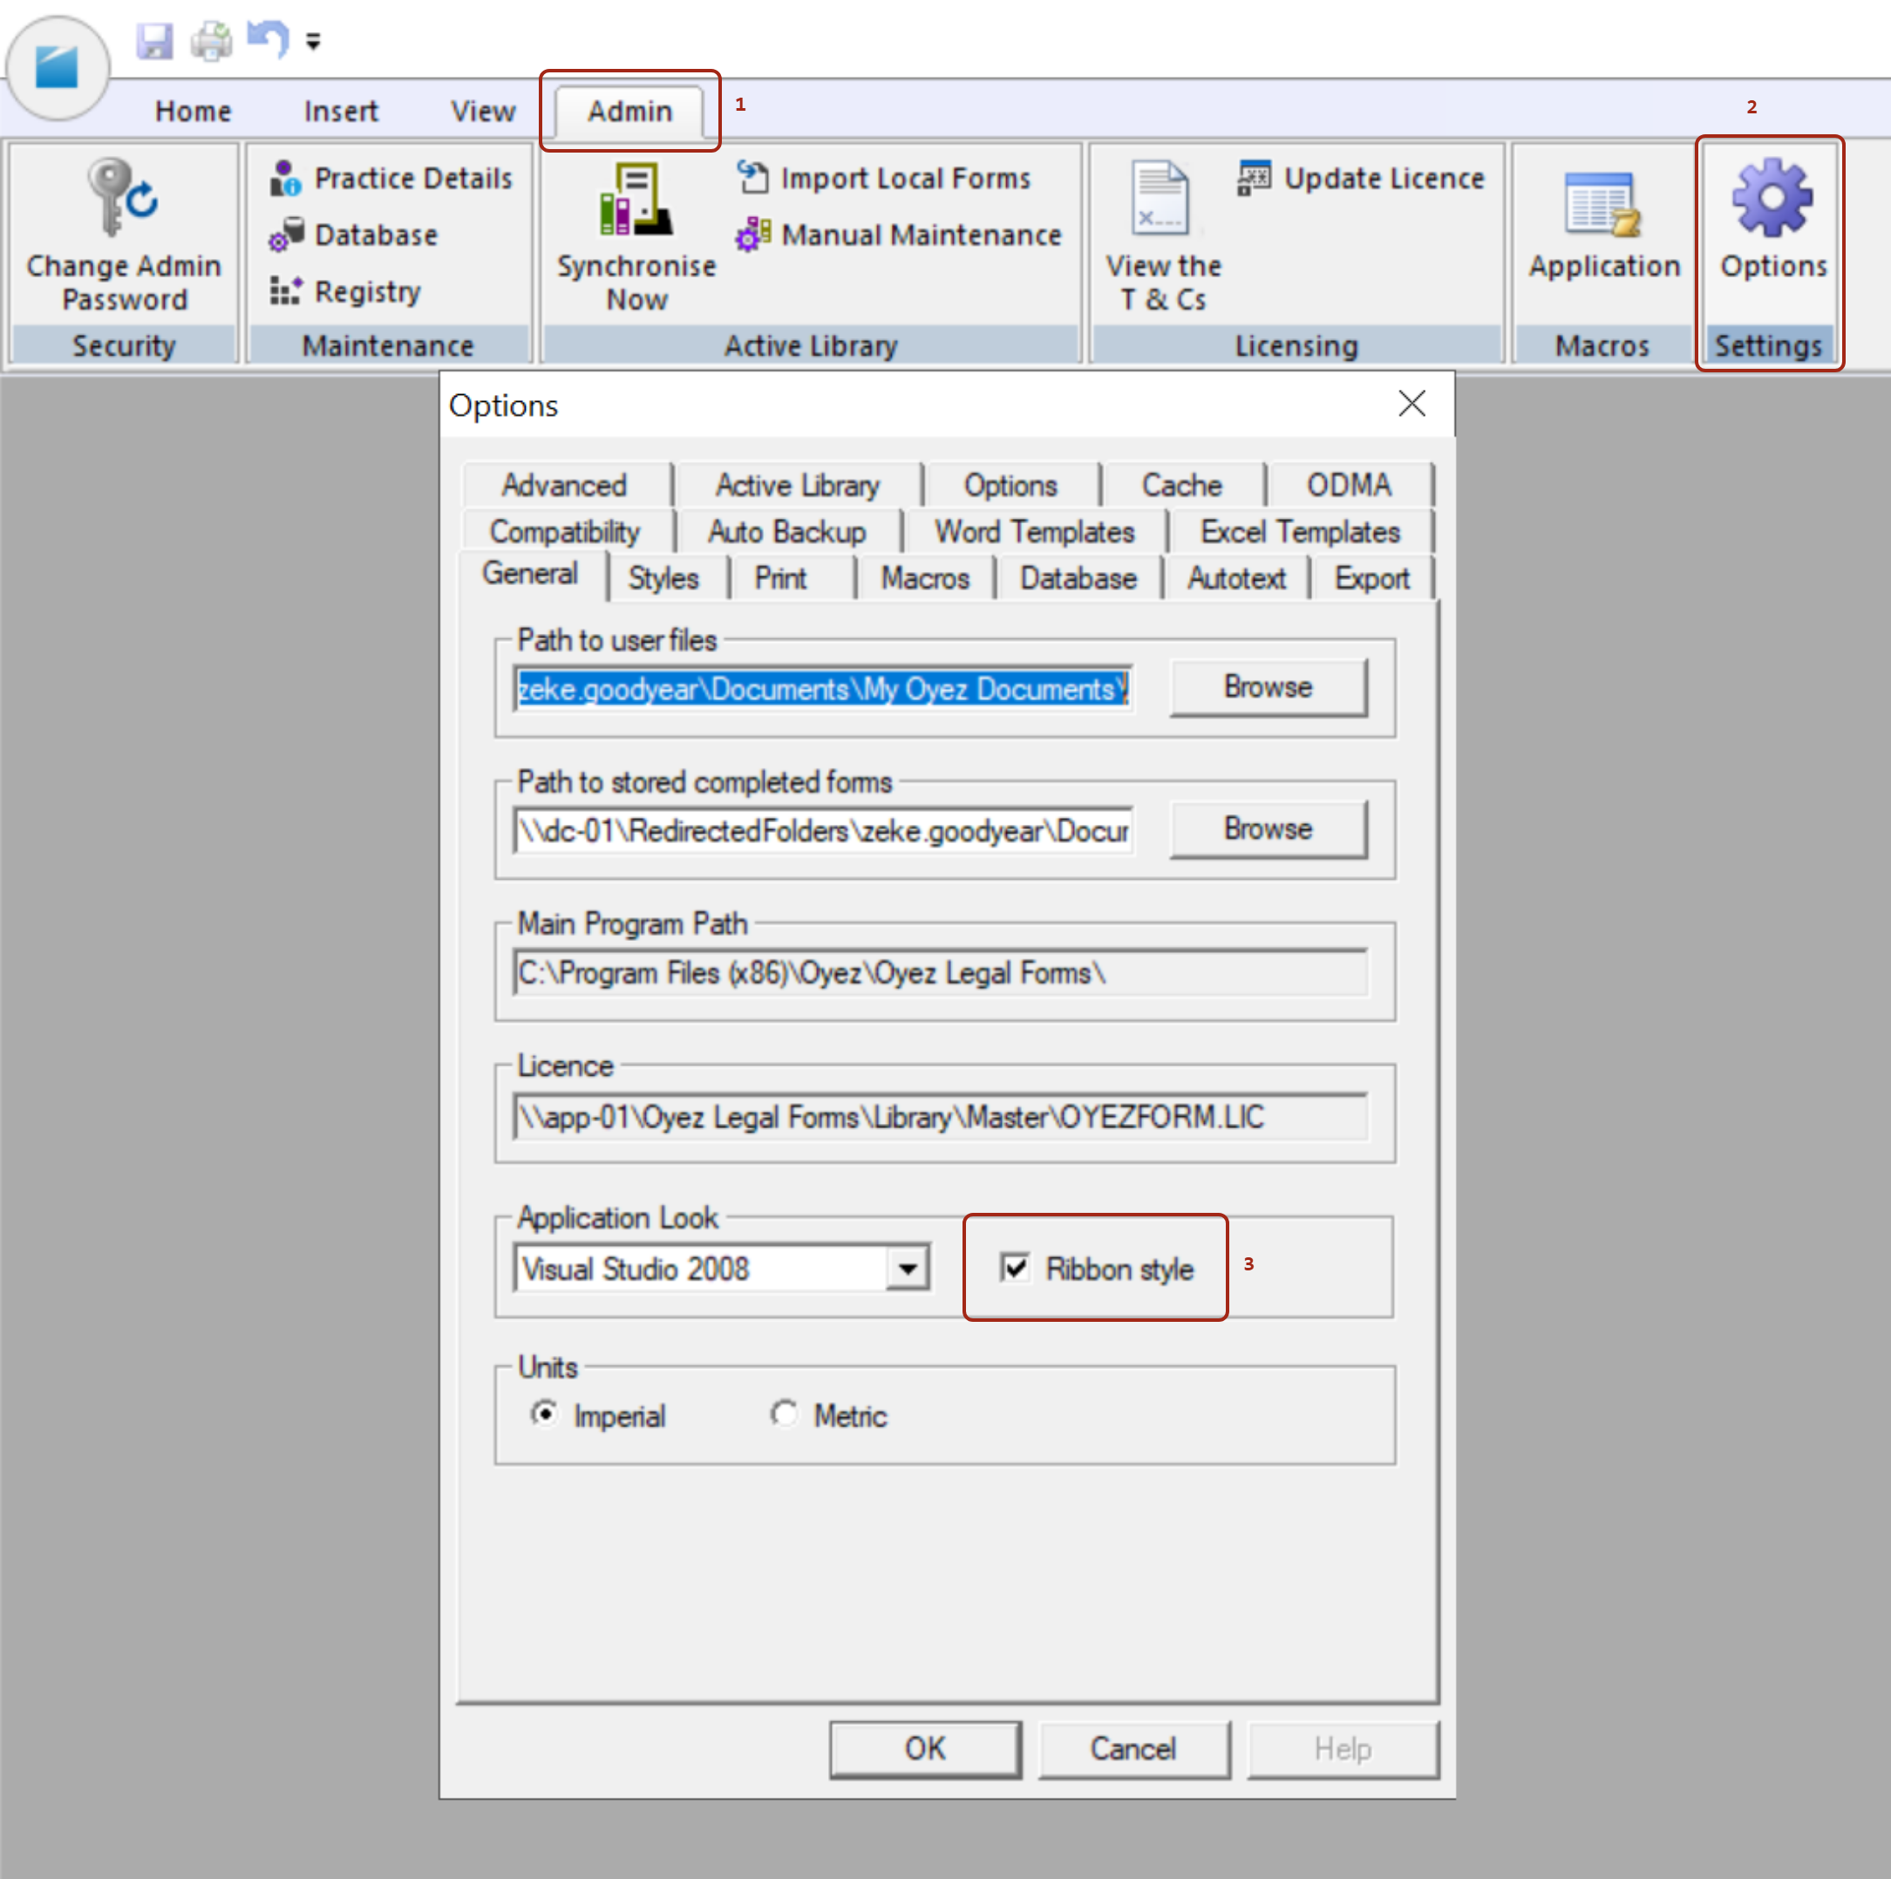1891x1879 pixels.
Task: Switch to the Auto Backup tab
Action: coord(787,531)
